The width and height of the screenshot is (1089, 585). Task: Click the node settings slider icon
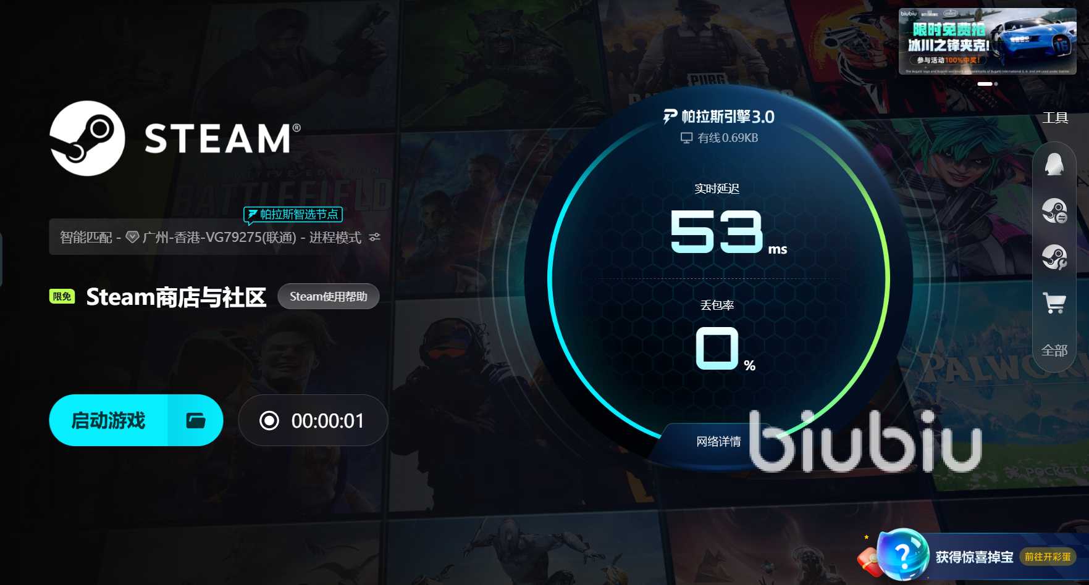point(374,237)
